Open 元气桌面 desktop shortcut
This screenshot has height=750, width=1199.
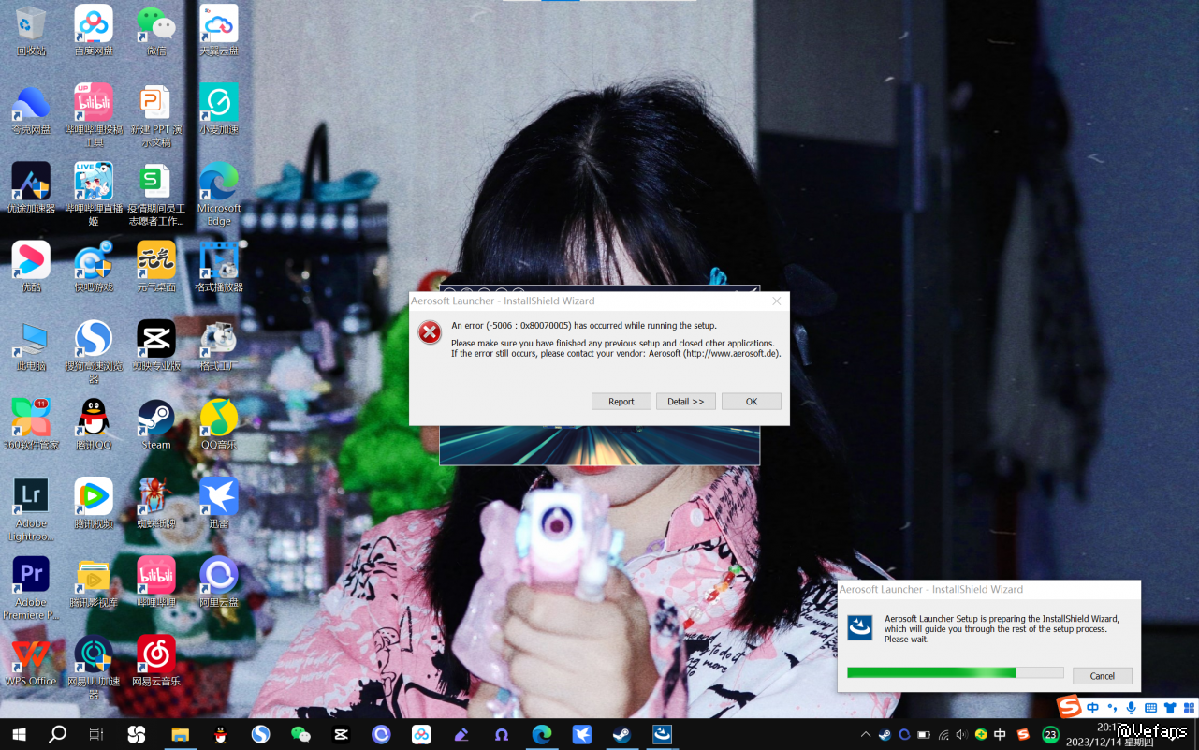156,267
